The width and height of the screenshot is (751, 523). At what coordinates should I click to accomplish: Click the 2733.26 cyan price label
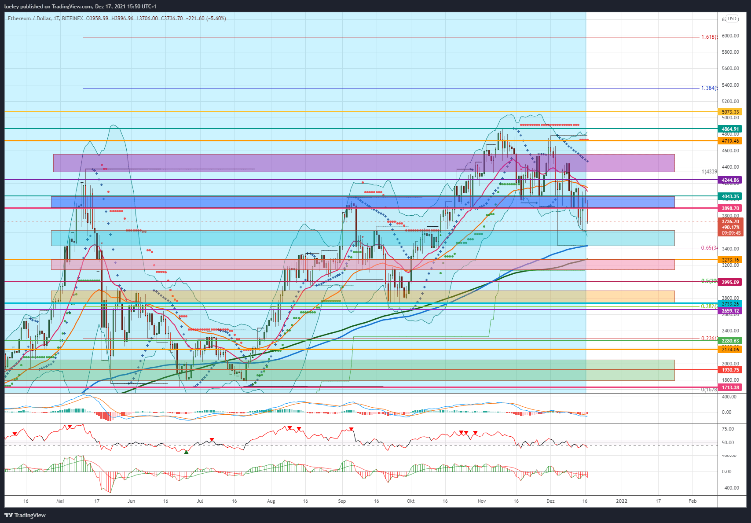pos(730,304)
